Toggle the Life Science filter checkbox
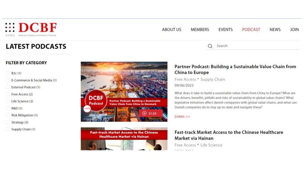Screen dimensions: 304x169 point(8,101)
